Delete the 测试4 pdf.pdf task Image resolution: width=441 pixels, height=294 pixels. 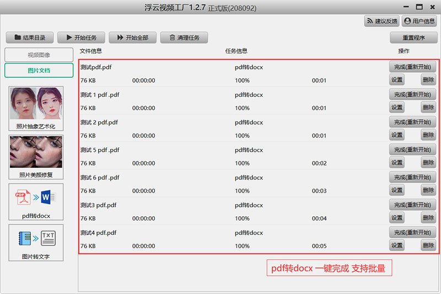point(428,245)
